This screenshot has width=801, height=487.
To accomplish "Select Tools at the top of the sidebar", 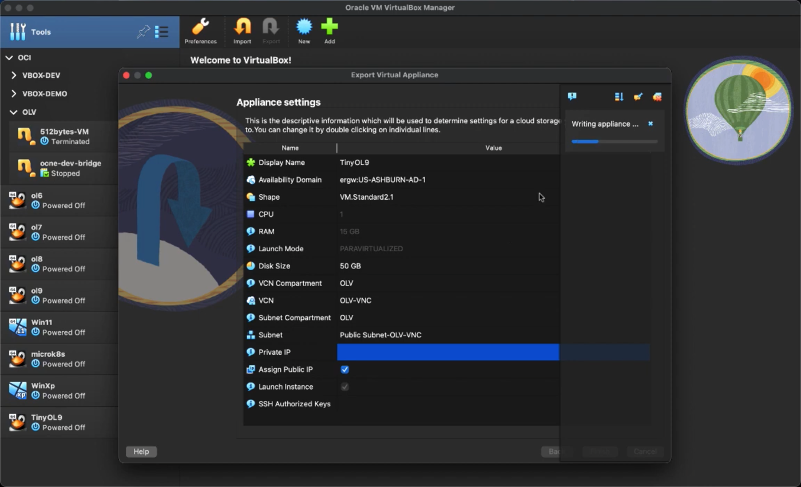I will [41, 32].
